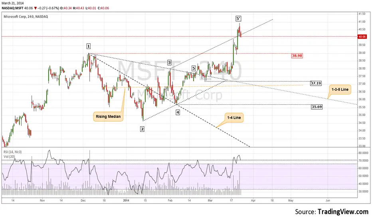The height and width of the screenshot is (219, 372).
Task: Select the NASDAQ:MSFT ticker symbol in the header
Action: [12, 8]
